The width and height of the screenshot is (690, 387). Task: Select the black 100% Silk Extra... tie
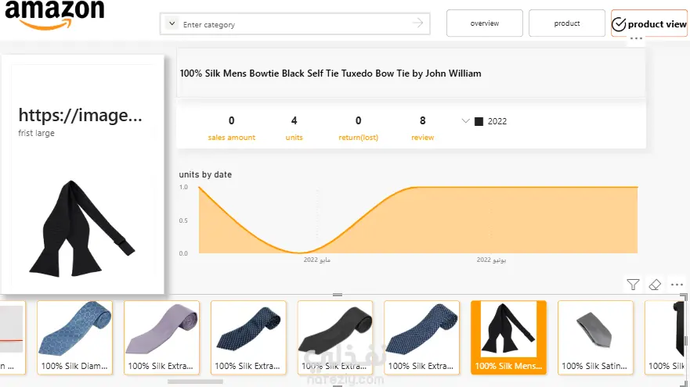click(335, 338)
